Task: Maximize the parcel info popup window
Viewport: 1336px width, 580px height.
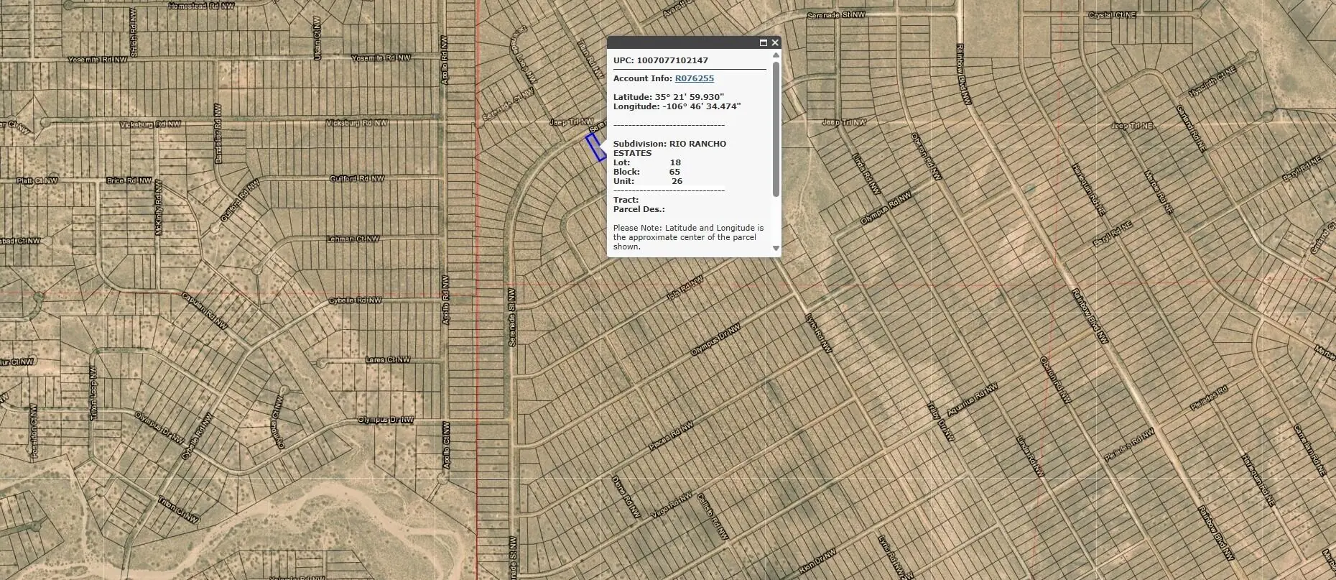Action: (x=764, y=43)
